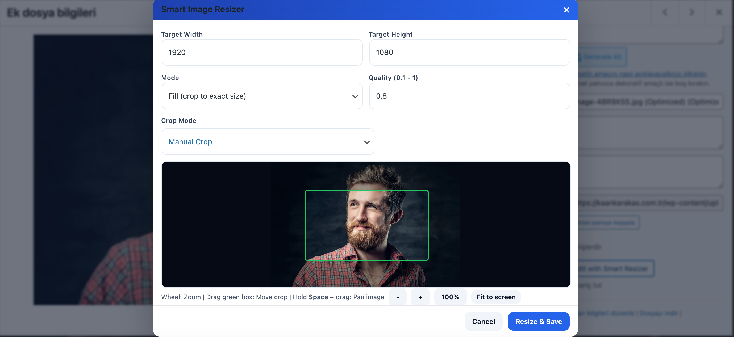
Task: Select the Quality value field
Action: pyautogui.click(x=469, y=96)
